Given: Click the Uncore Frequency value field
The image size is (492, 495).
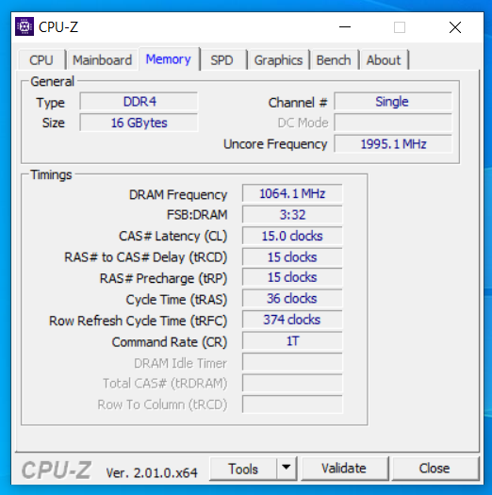Looking at the screenshot, I should pyautogui.click(x=393, y=144).
